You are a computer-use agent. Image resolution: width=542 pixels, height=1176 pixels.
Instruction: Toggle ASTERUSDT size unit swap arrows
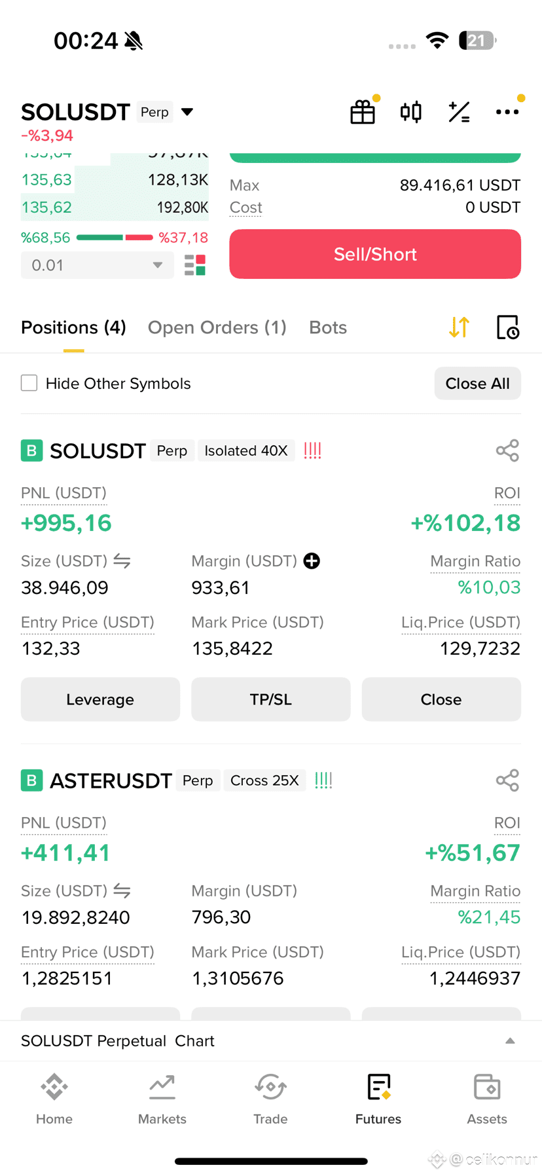tap(122, 891)
